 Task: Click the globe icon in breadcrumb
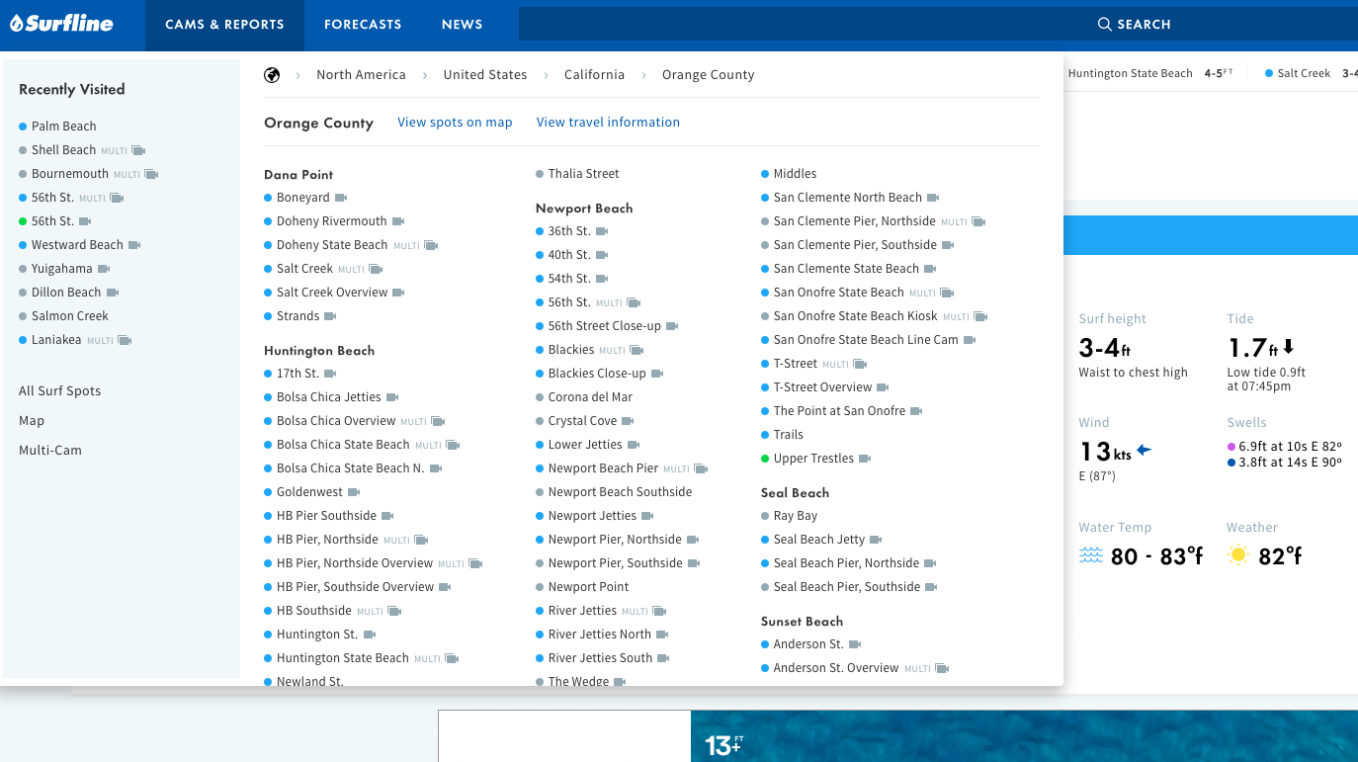click(272, 75)
